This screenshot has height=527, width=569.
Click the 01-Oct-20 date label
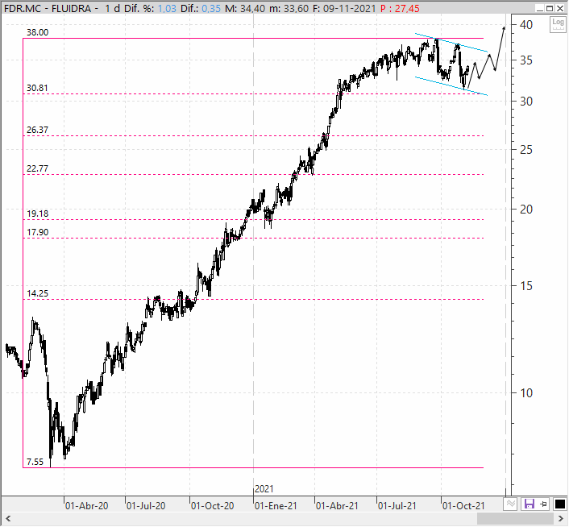(x=212, y=505)
